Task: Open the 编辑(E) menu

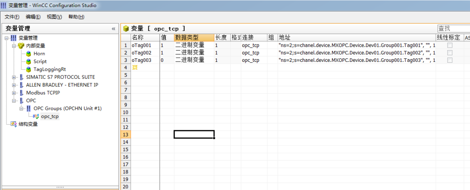Action: [x=33, y=17]
